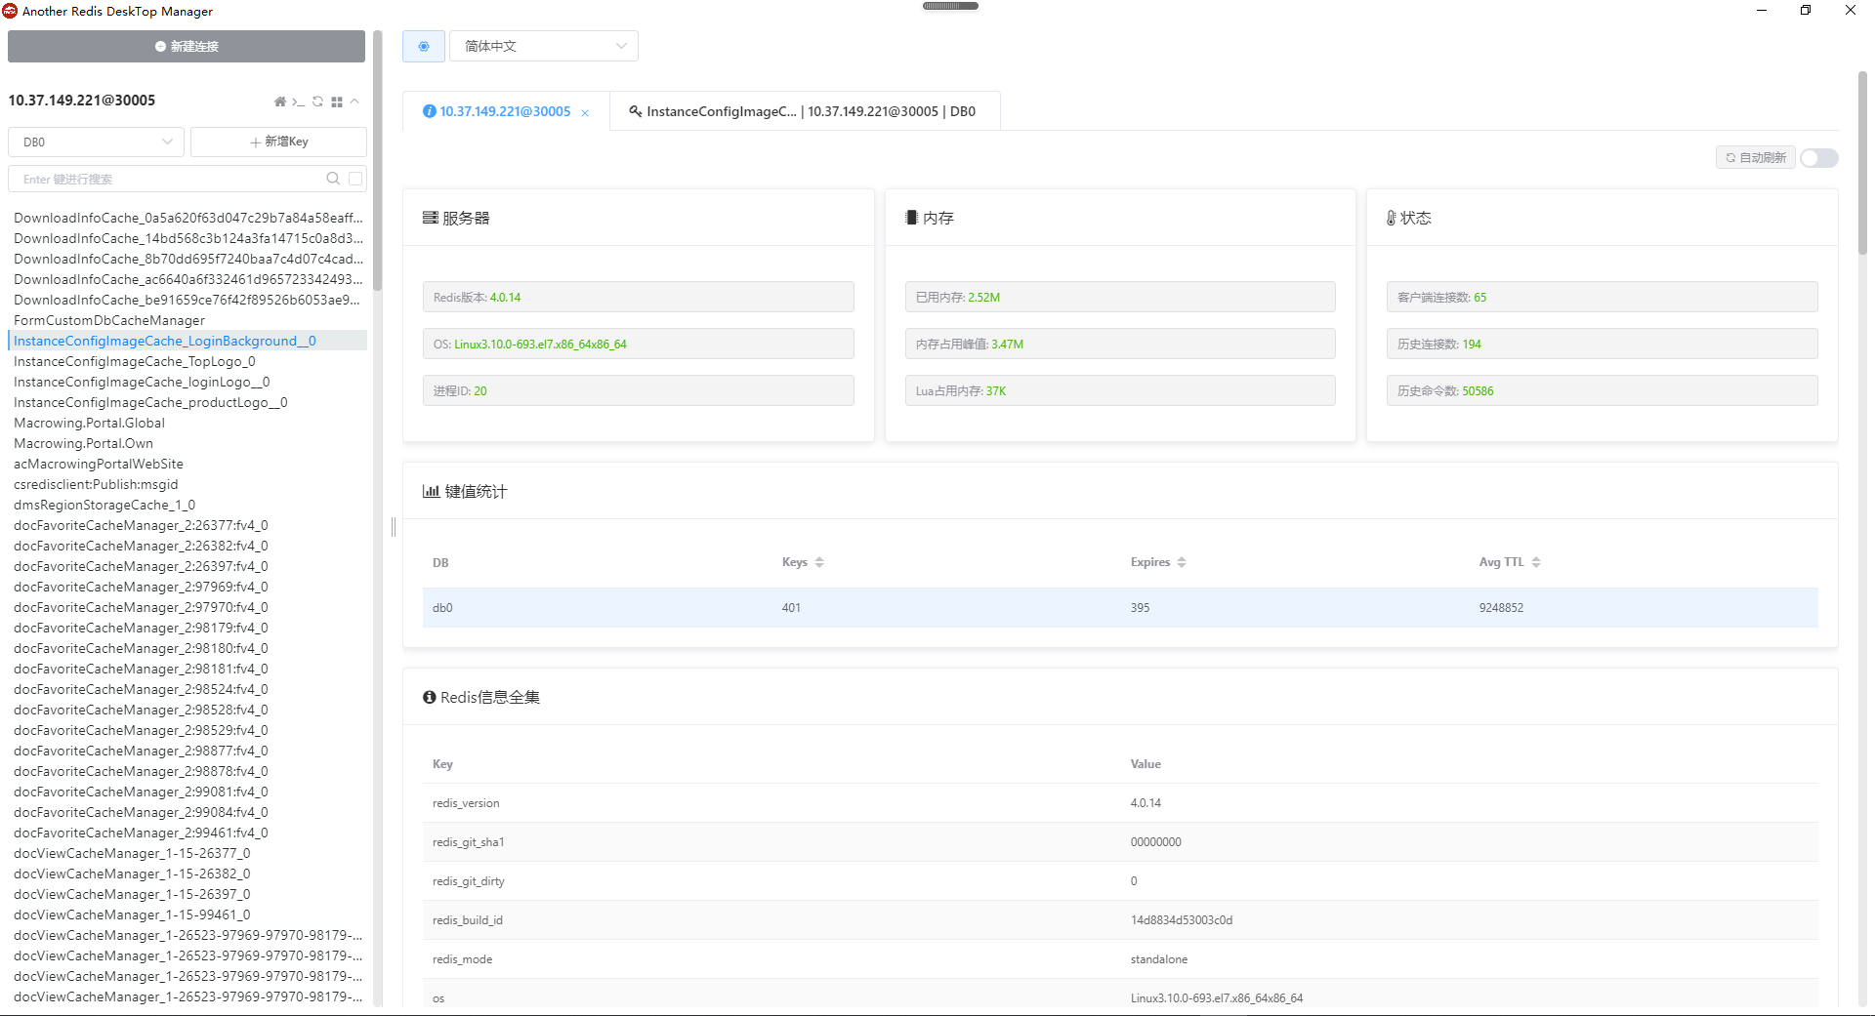1875x1016 pixels.
Task: Click the 服务器 server panel icon
Action: 430,218
